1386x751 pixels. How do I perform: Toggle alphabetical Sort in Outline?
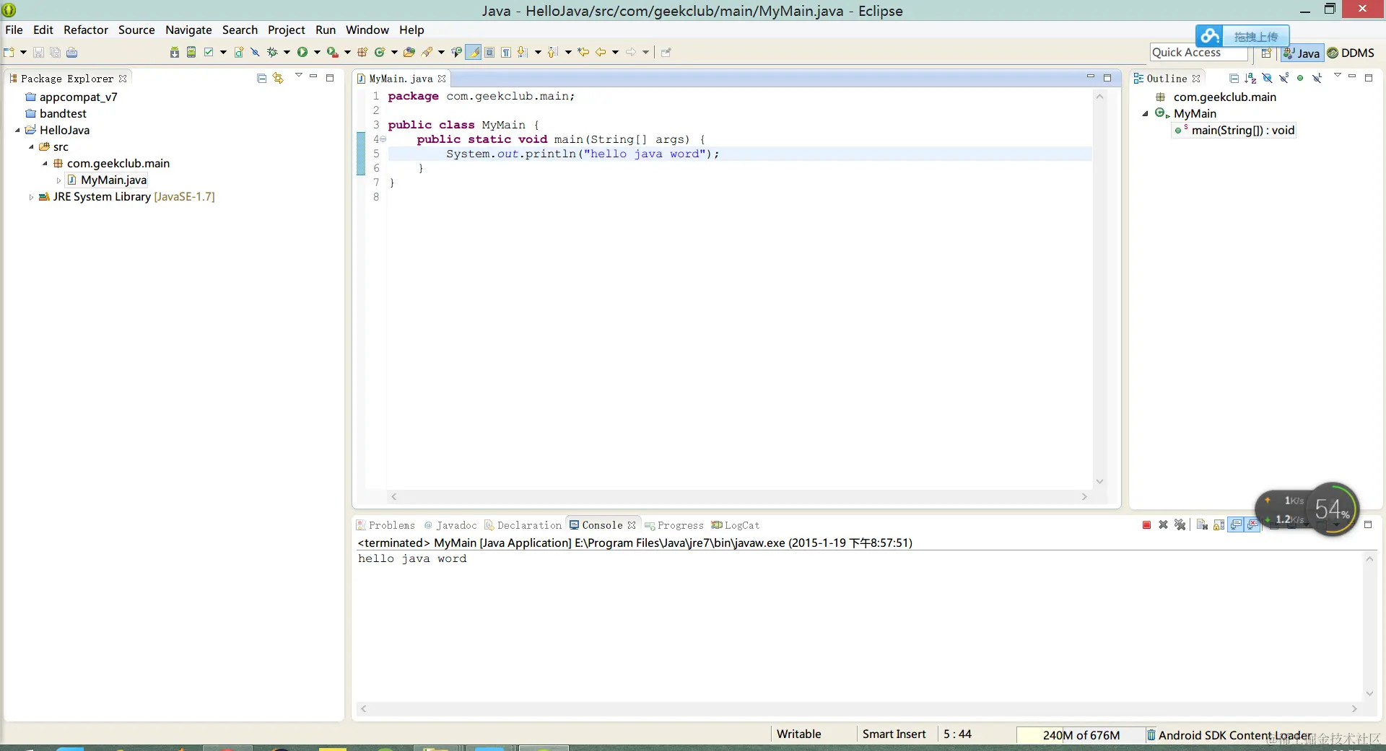1250,78
